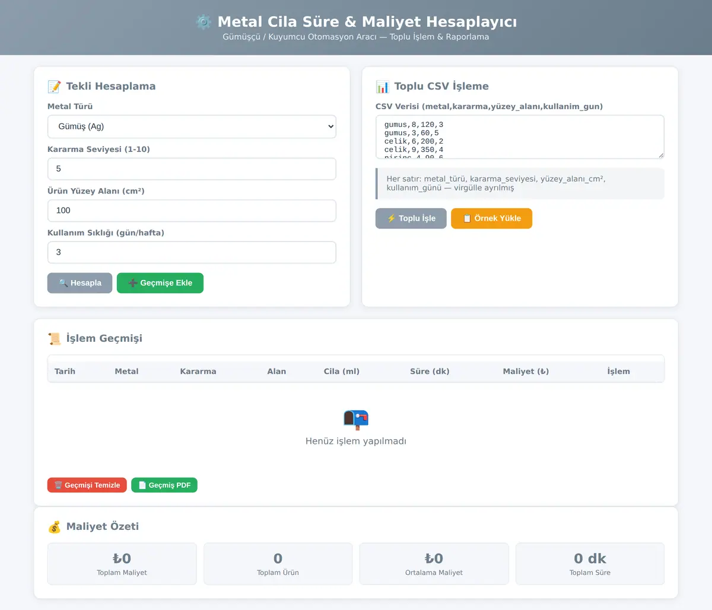Click the Toplam Maliyet summary card
This screenshot has width=712, height=610.
click(122, 564)
